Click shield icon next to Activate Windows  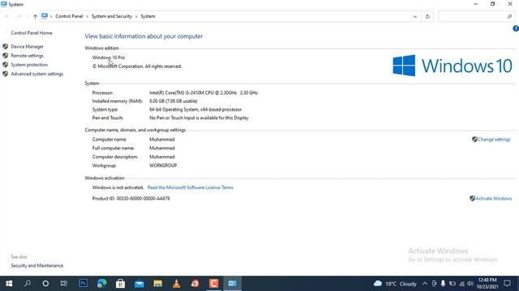[x=472, y=198]
